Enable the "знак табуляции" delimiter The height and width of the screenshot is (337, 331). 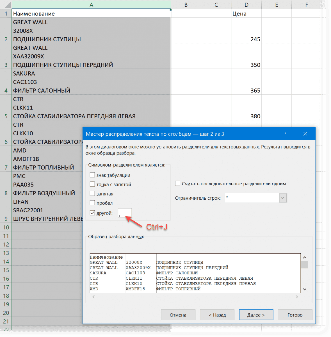92,175
